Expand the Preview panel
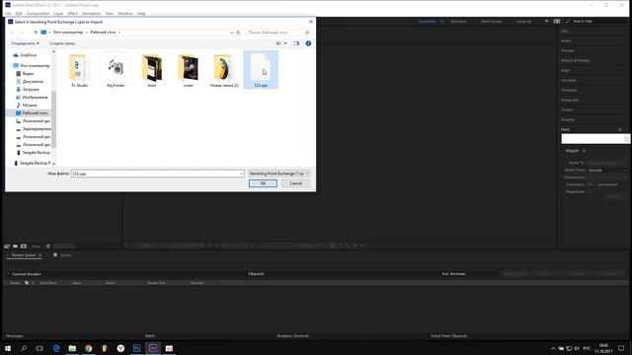 click(568, 50)
